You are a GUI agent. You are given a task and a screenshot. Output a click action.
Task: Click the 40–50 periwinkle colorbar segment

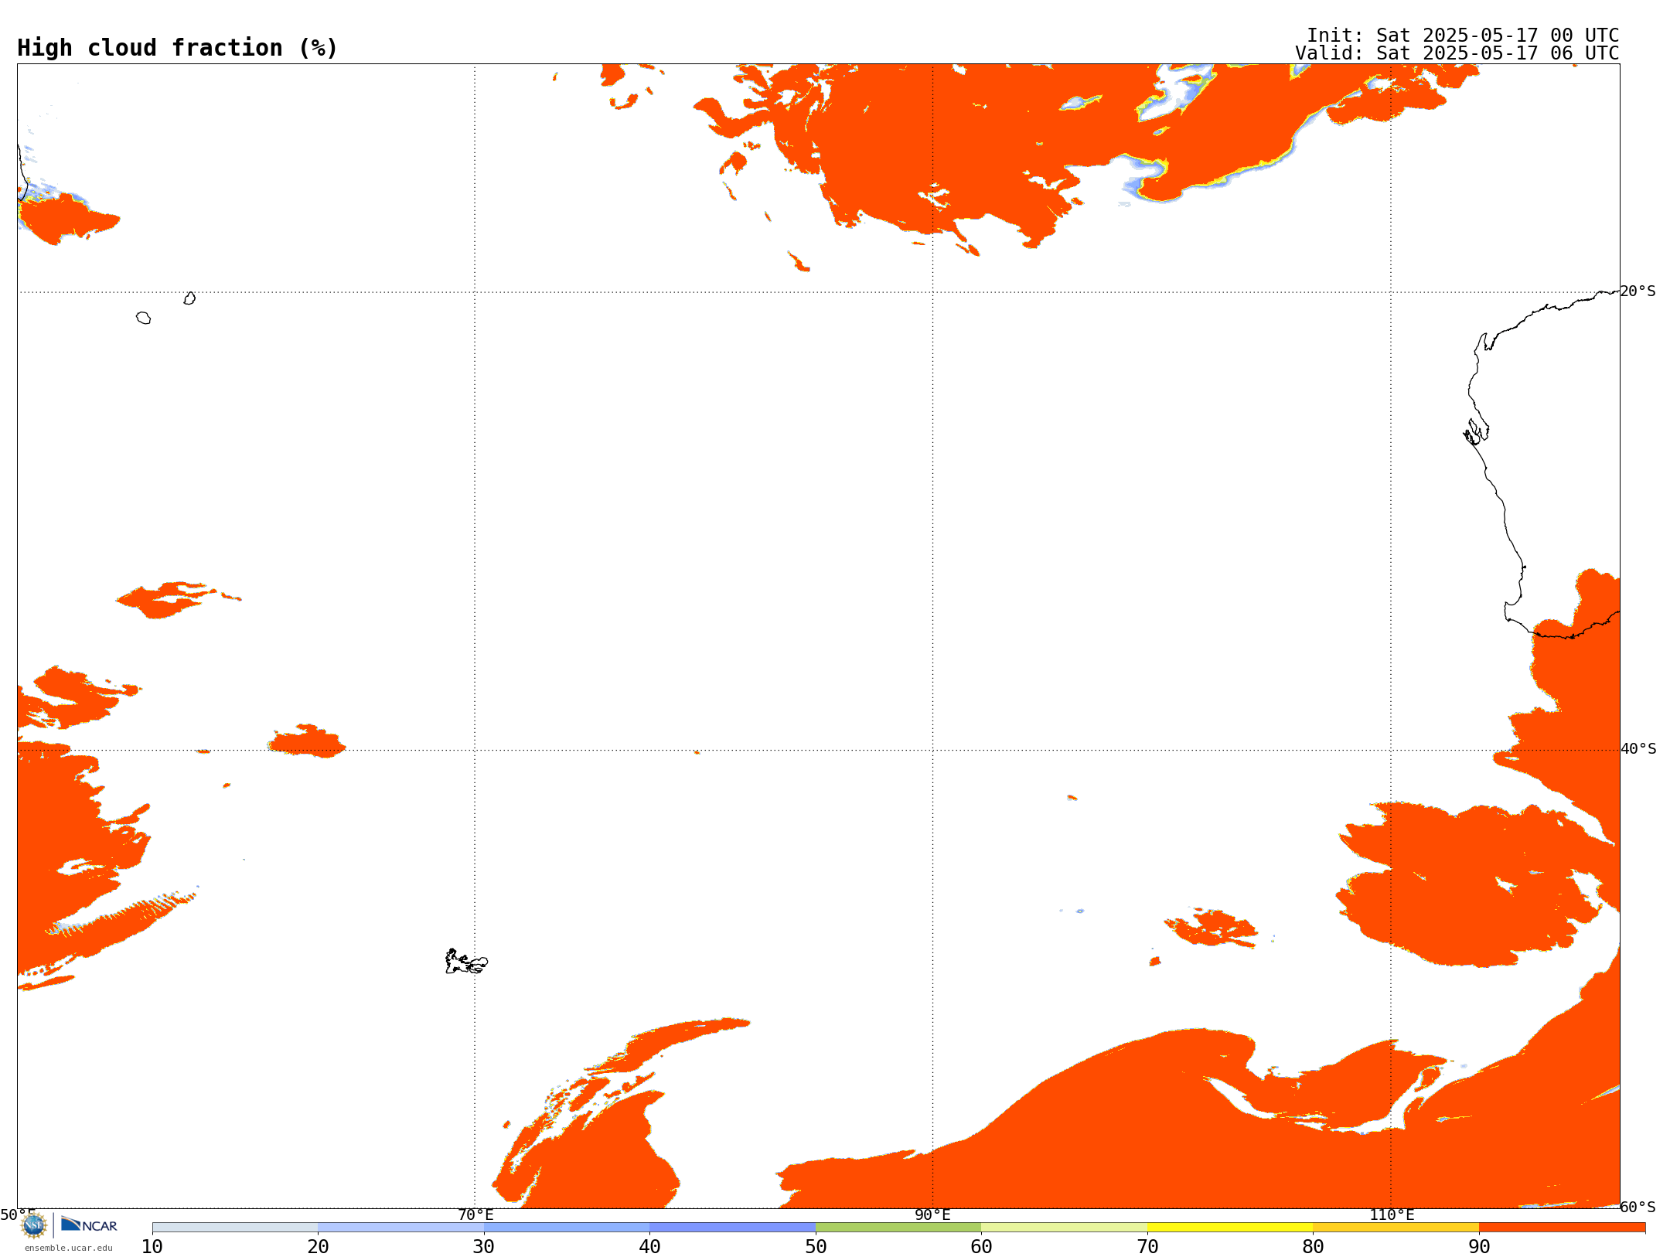732,1228
